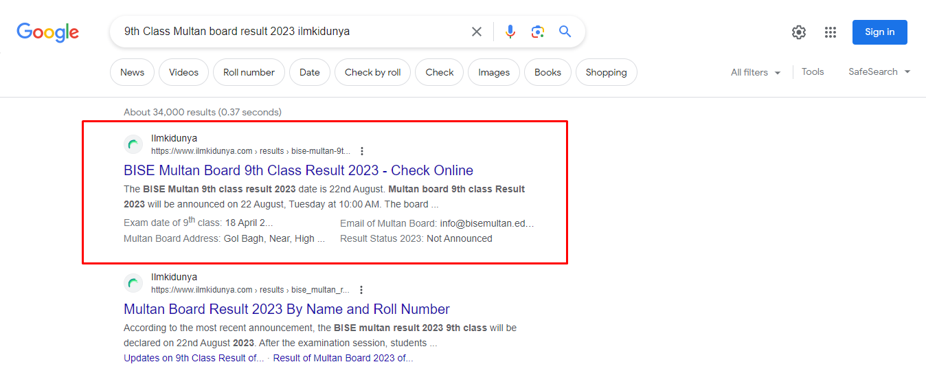
Task: Click the Google logo
Action: [48, 32]
